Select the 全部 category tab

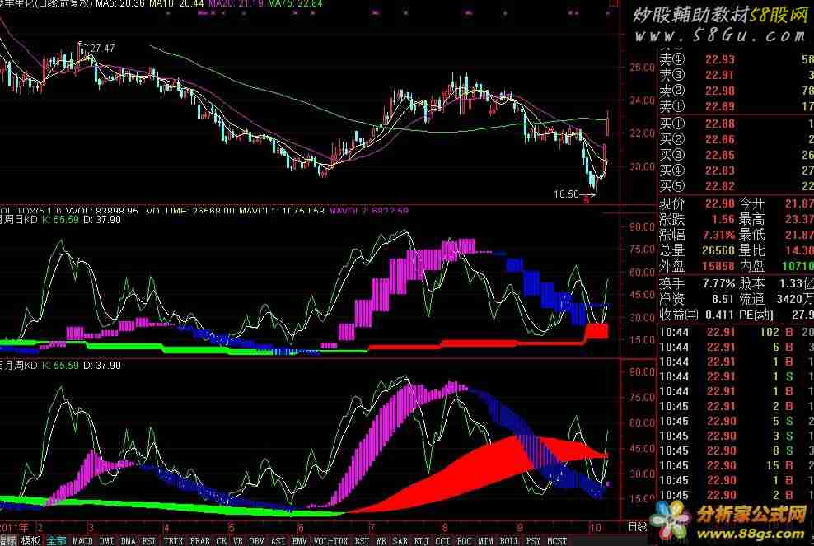[56, 540]
